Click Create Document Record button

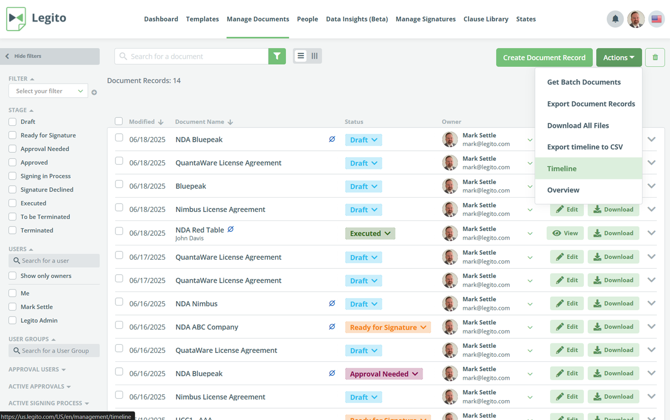pyautogui.click(x=544, y=57)
